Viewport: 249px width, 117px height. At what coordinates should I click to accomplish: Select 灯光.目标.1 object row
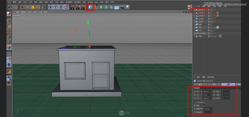coord(203,33)
